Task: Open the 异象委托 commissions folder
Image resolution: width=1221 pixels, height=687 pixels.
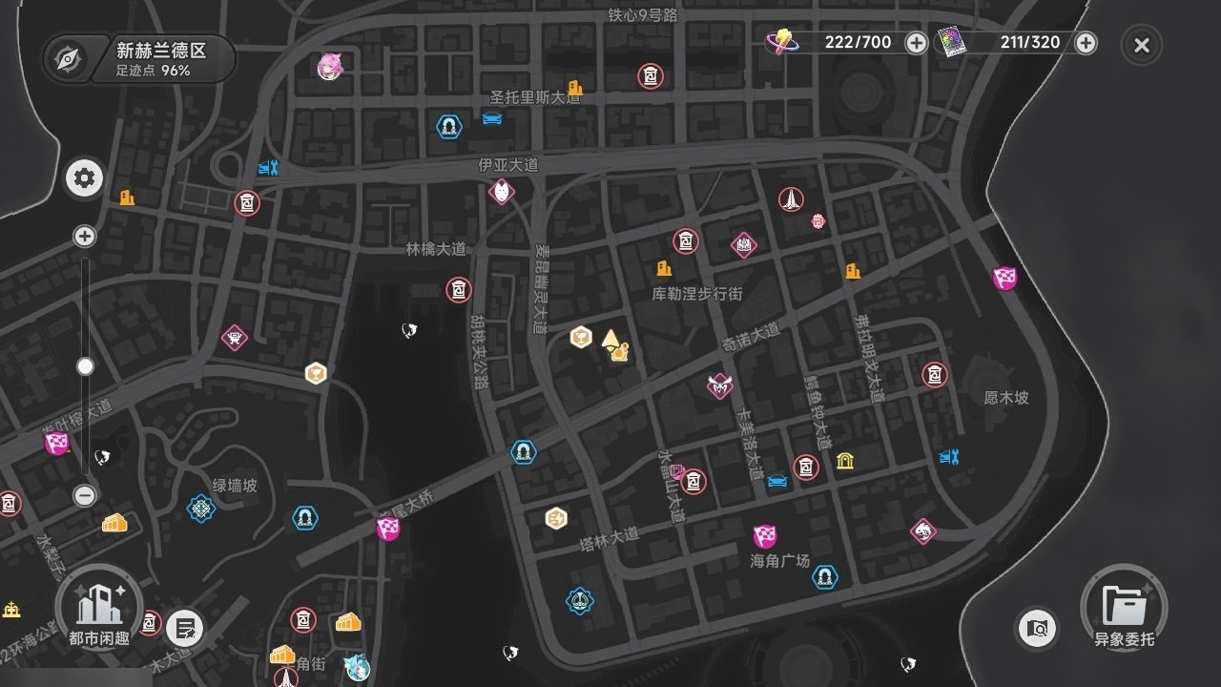Action: coord(1124,610)
